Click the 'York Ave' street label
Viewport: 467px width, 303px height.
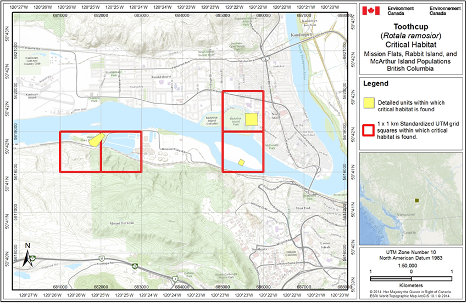(x=279, y=66)
